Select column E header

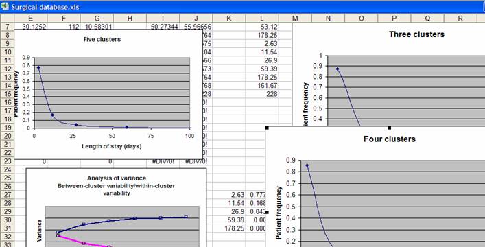tap(31, 19)
